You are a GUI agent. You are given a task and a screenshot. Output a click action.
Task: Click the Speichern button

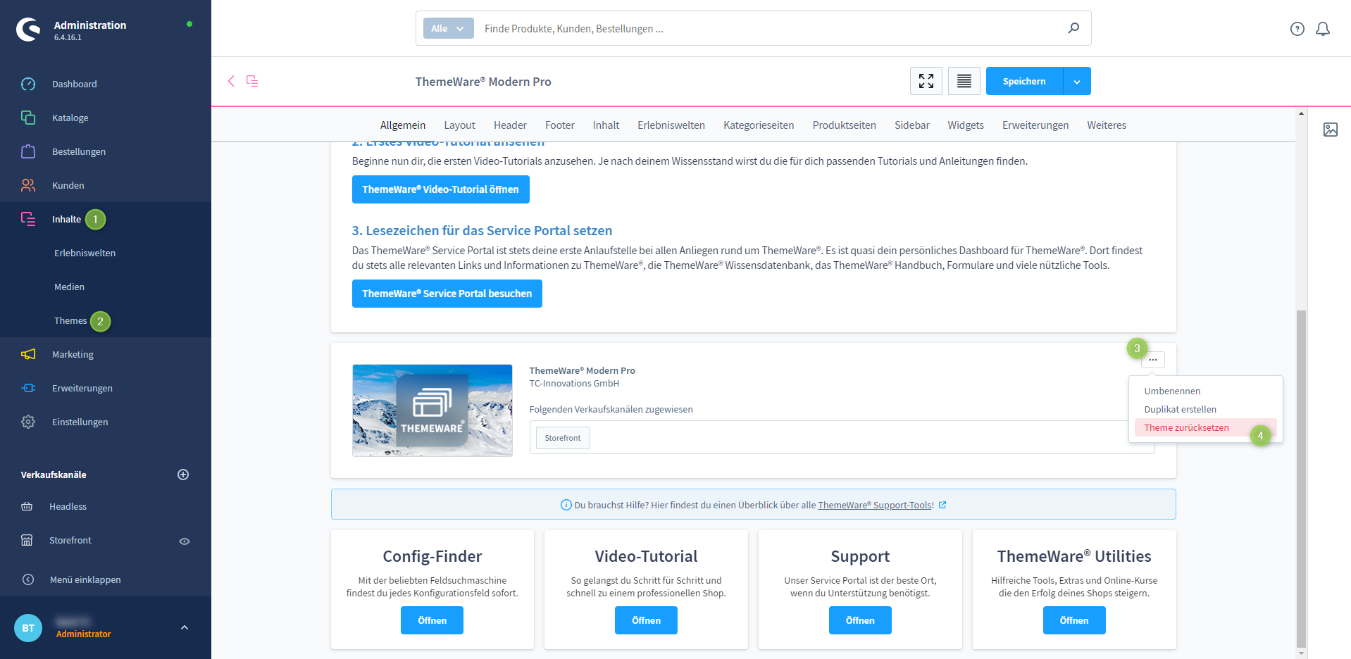tap(1024, 81)
